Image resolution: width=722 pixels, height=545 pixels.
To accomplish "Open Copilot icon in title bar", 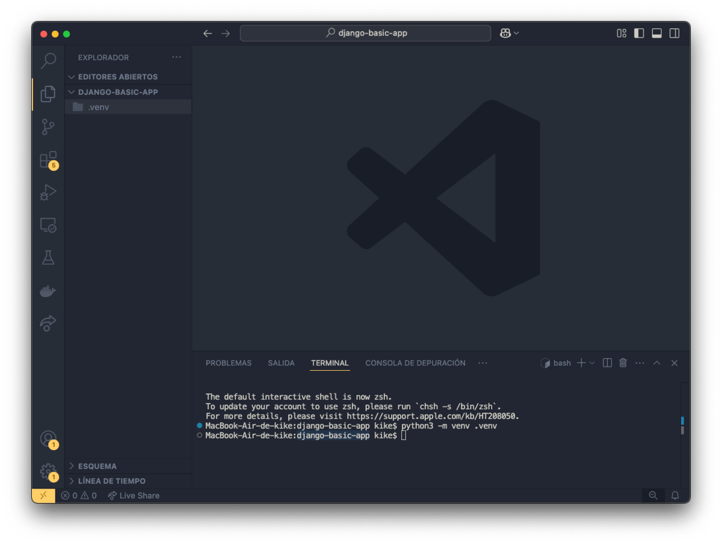I will pyautogui.click(x=505, y=34).
